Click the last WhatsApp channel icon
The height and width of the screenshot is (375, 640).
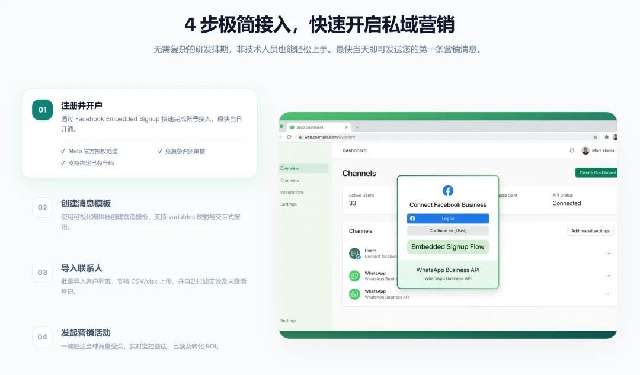(x=355, y=294)
